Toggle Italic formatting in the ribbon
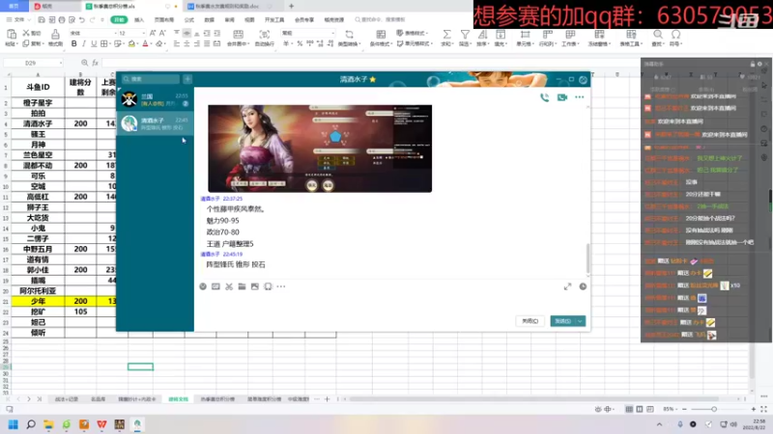773x434 pixels. [x=84, y=43]
